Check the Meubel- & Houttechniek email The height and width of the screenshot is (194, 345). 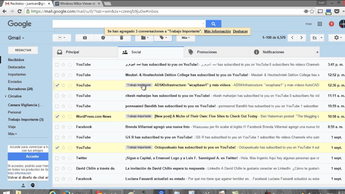pos(57,75)
